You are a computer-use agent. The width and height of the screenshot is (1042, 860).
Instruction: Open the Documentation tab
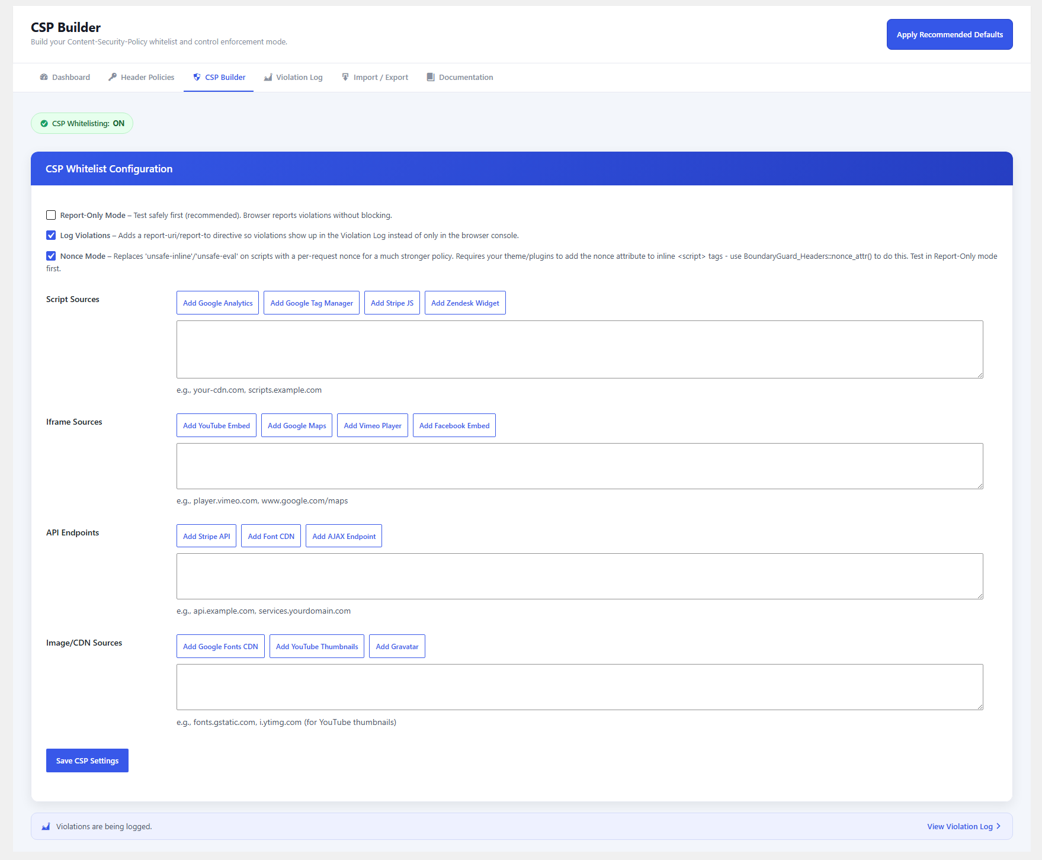[x=460, y=77]
